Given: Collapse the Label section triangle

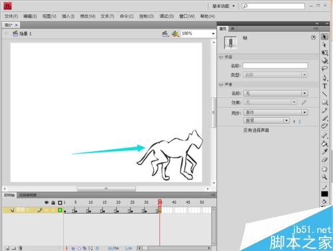Looking at the screenshot, I should (x=221, y=57).
